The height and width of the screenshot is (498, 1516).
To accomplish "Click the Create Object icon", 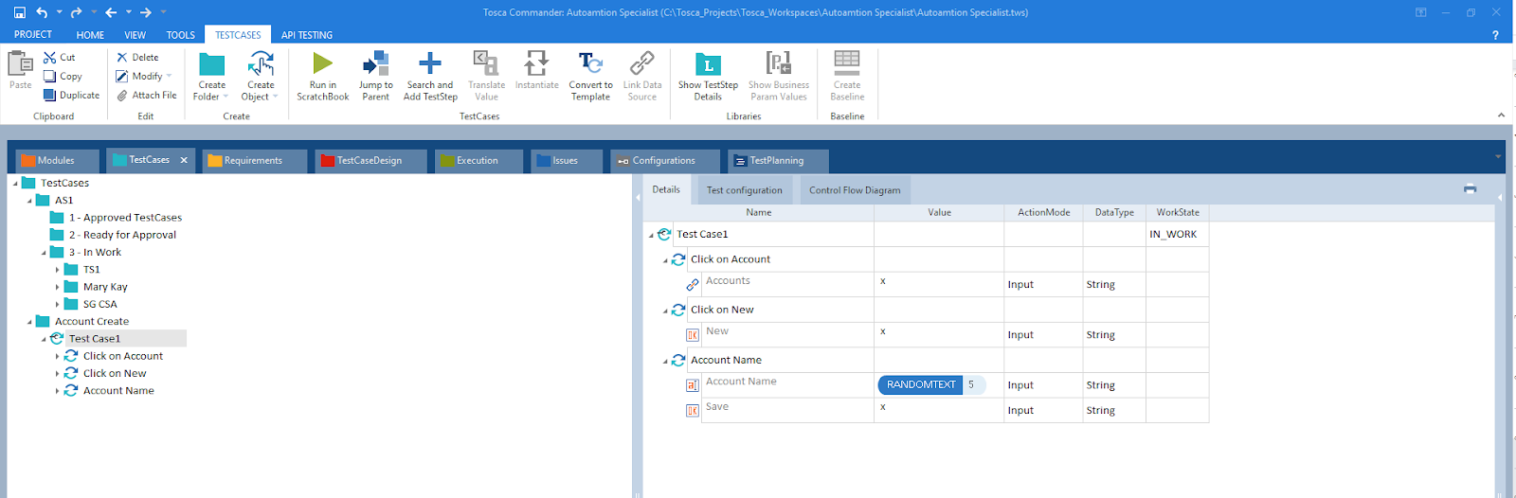I will click(x=261, y=64).
